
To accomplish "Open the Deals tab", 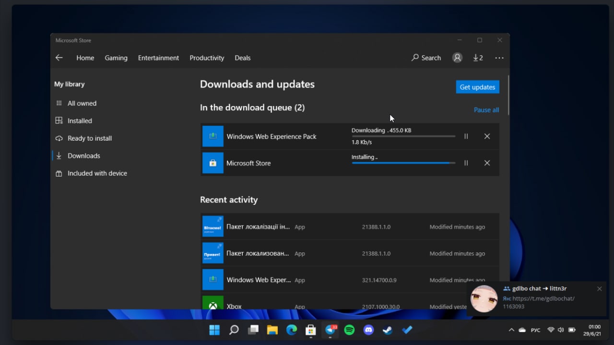I will pyautogui.click(x=243, y=58).
